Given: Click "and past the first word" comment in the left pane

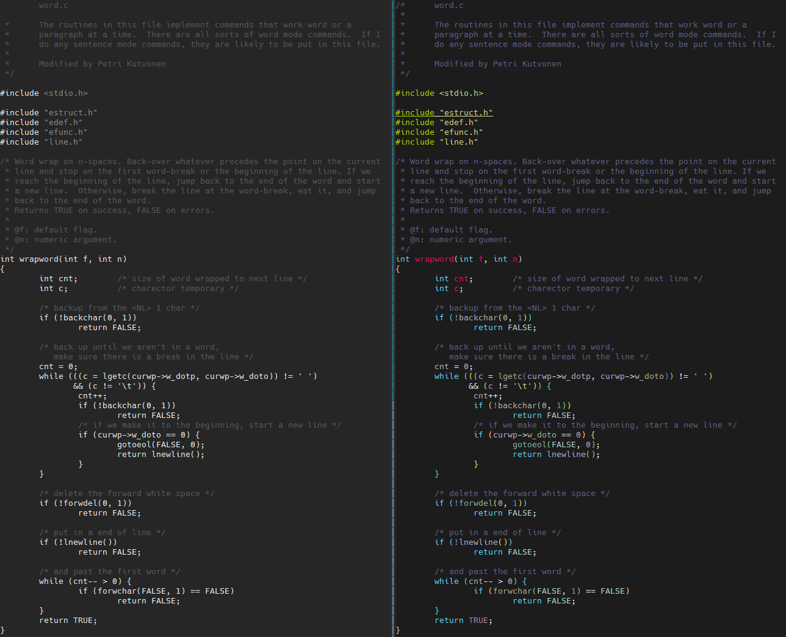Looking at the screenshot, I should click(110, 572).
